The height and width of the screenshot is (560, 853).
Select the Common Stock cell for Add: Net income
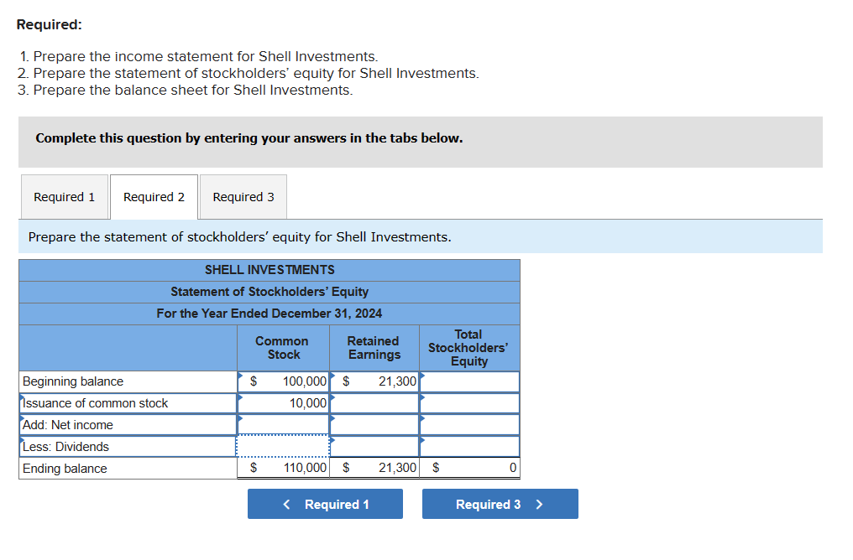tap(283, 424)
